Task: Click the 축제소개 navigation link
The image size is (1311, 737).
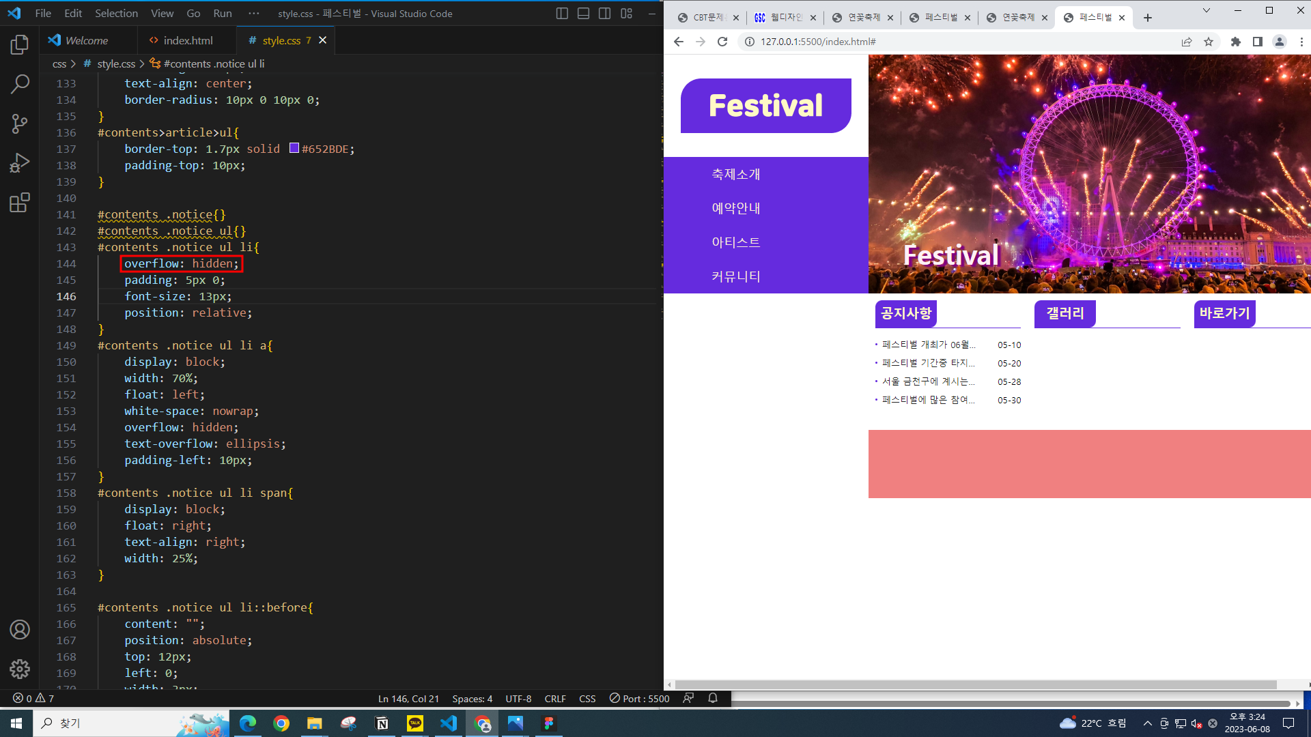Action: pyautogui.click(x=735, y=174)
